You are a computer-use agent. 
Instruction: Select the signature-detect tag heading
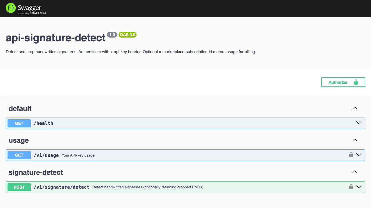[x=36, y=172]
